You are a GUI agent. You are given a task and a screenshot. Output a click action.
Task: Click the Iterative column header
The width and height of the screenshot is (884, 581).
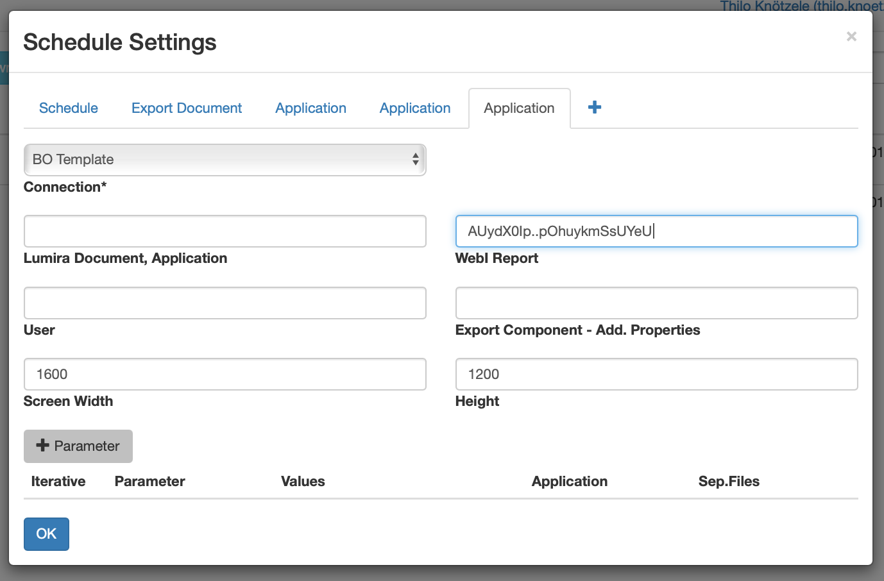(58, 482)
